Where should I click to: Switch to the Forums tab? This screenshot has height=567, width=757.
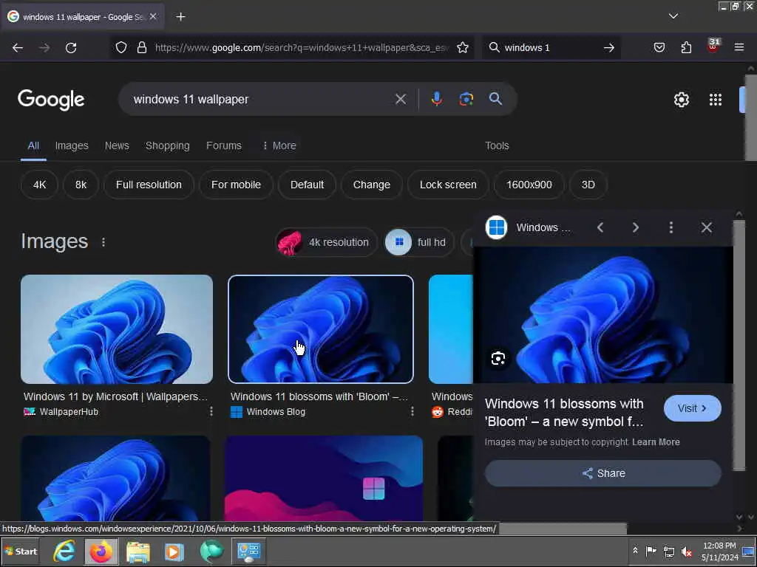coord(223,145)
